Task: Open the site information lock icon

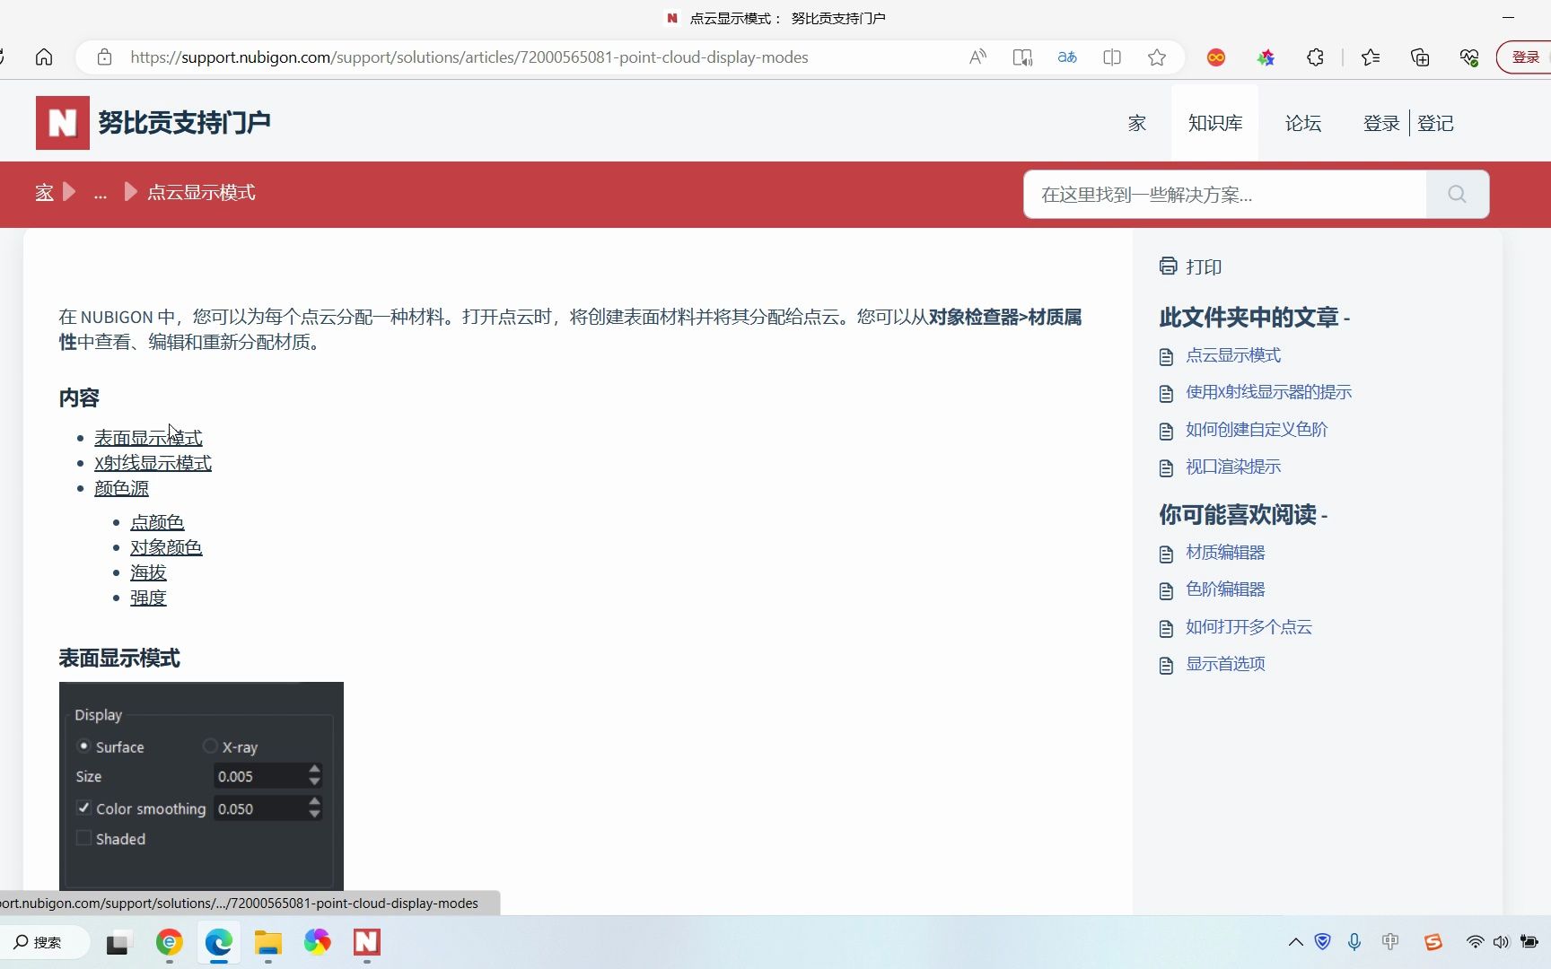Action: 104,57
